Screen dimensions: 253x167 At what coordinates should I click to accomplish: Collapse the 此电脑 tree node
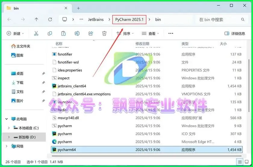(x=6, y=119)
